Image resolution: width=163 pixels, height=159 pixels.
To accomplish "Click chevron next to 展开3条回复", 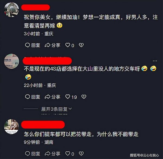I will coord(70,109).
